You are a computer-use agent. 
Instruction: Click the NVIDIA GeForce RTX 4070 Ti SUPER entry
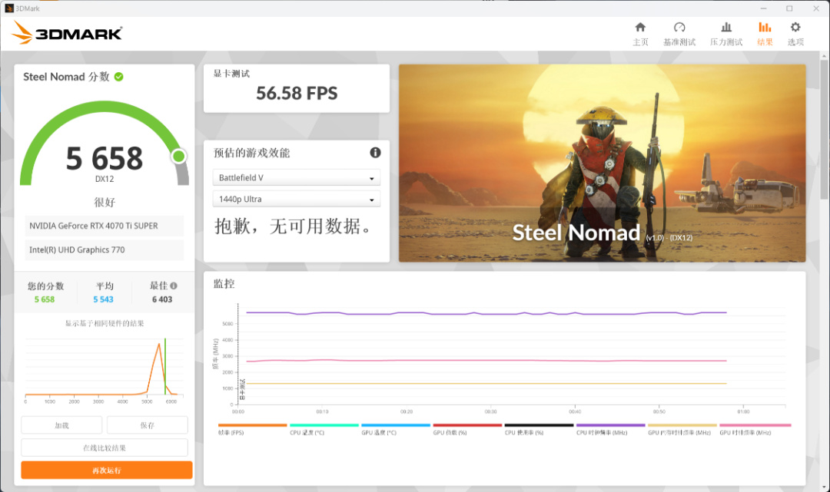[105, 226]
